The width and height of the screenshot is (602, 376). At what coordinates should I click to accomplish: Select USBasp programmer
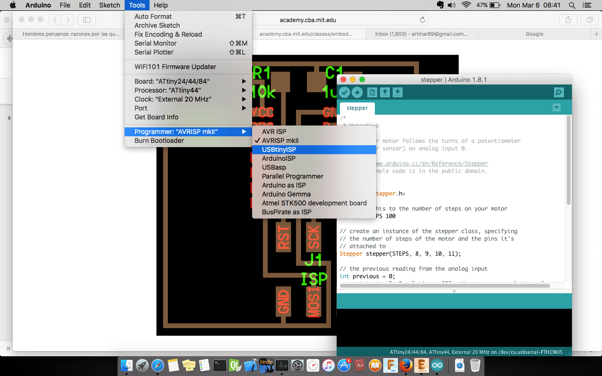pyautogui.click(x=314, y=167)
